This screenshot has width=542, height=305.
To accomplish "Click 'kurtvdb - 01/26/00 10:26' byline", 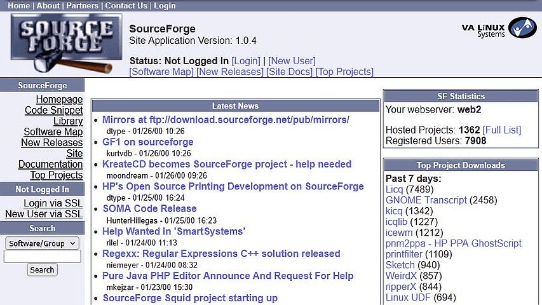I will point(149,153).
